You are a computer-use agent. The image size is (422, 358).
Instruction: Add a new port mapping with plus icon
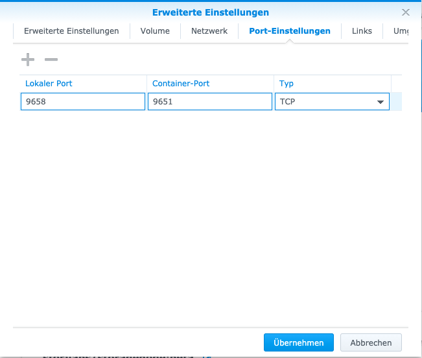[x=28, y=60]
